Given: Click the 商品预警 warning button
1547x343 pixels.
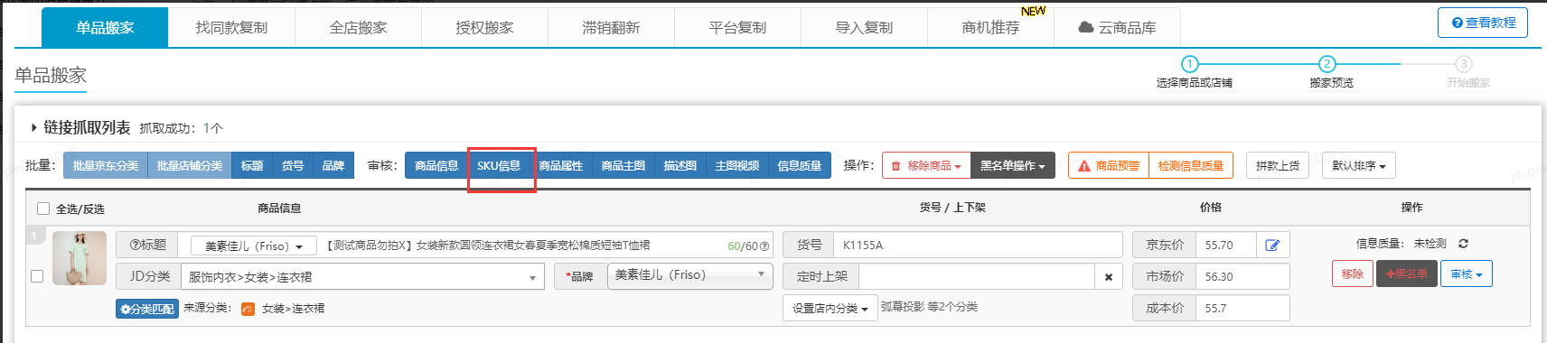Looking at the screenshot, I should [1109, 166].
